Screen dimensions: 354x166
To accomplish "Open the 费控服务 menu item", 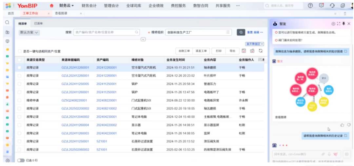I will point(178,6).
